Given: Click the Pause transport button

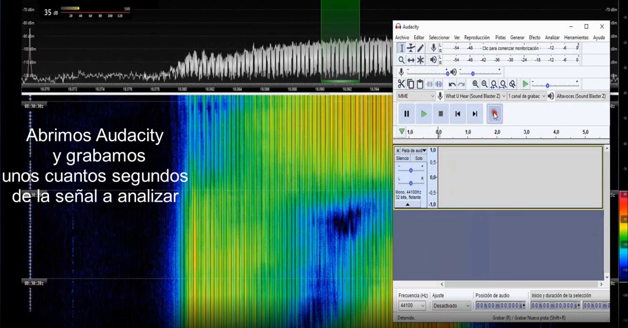Looking at the screenshot, I should tap(406, 114).
